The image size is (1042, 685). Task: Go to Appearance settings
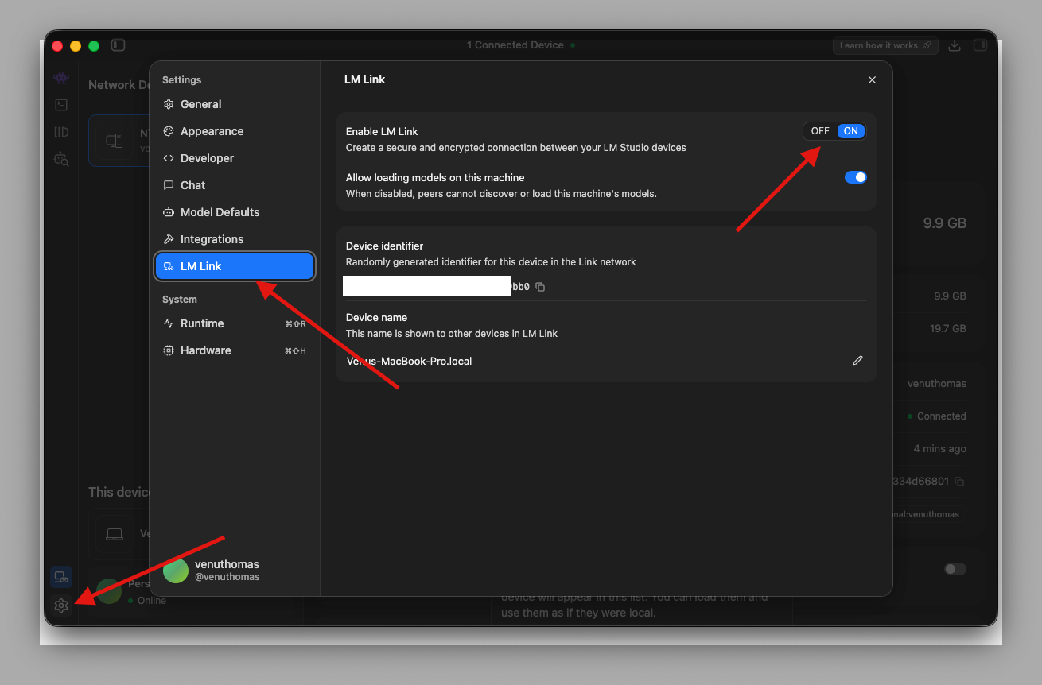pyautogui.click(x=212, y=131)
